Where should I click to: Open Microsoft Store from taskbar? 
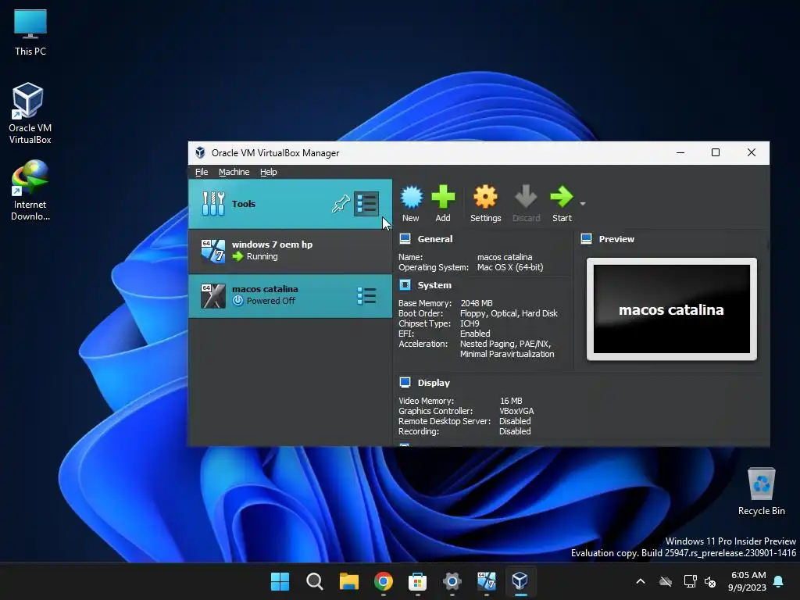pyautogui.click(x=417, y=581)
